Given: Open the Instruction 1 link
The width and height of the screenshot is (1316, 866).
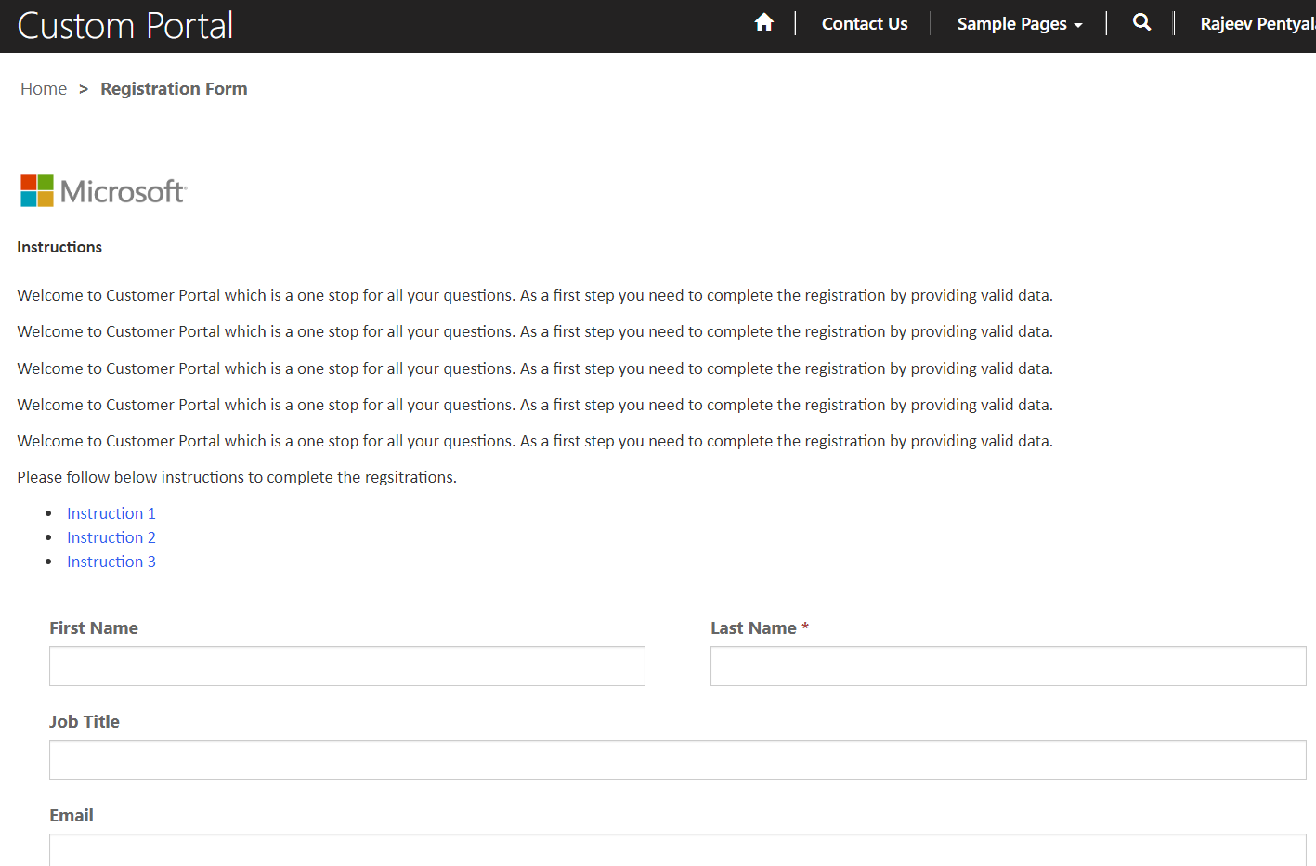Looking at the screenshot, I should (x=111, y=512).
